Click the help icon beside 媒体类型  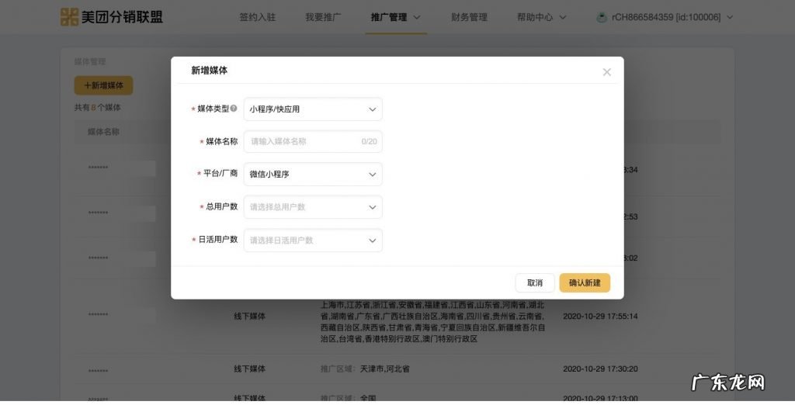[x=234, y=109]
